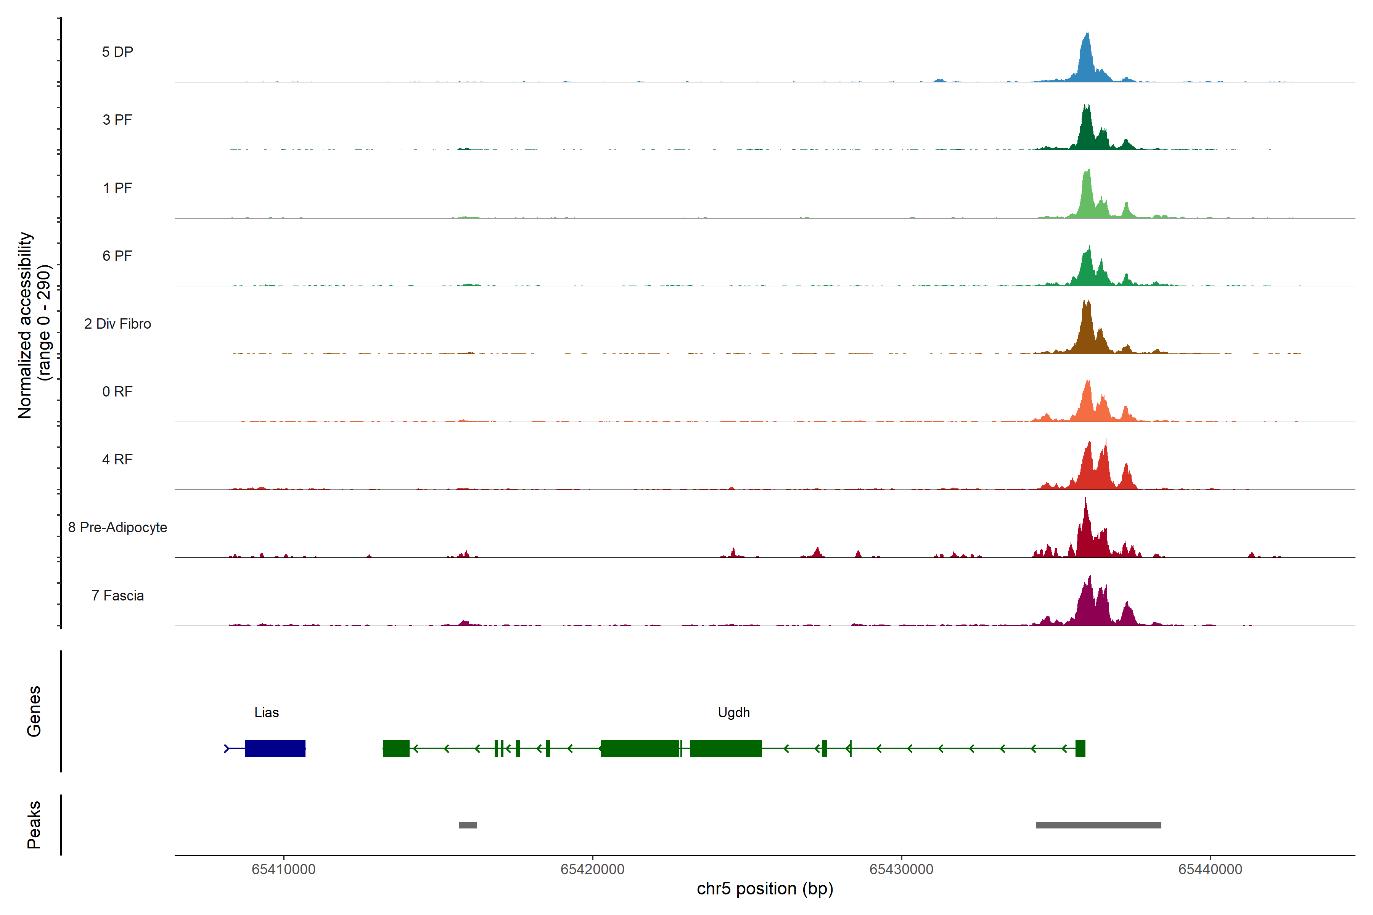This screenshot has height=915, width=1373.
Task: Click the small gray peak bar
Action: coord(468,825)
